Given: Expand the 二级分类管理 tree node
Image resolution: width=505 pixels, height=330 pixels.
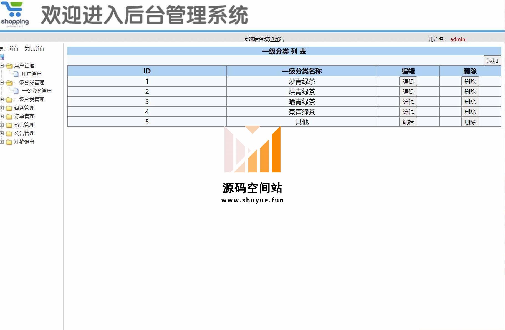Looking at the screenshot, I should click(x=2, y=100).
